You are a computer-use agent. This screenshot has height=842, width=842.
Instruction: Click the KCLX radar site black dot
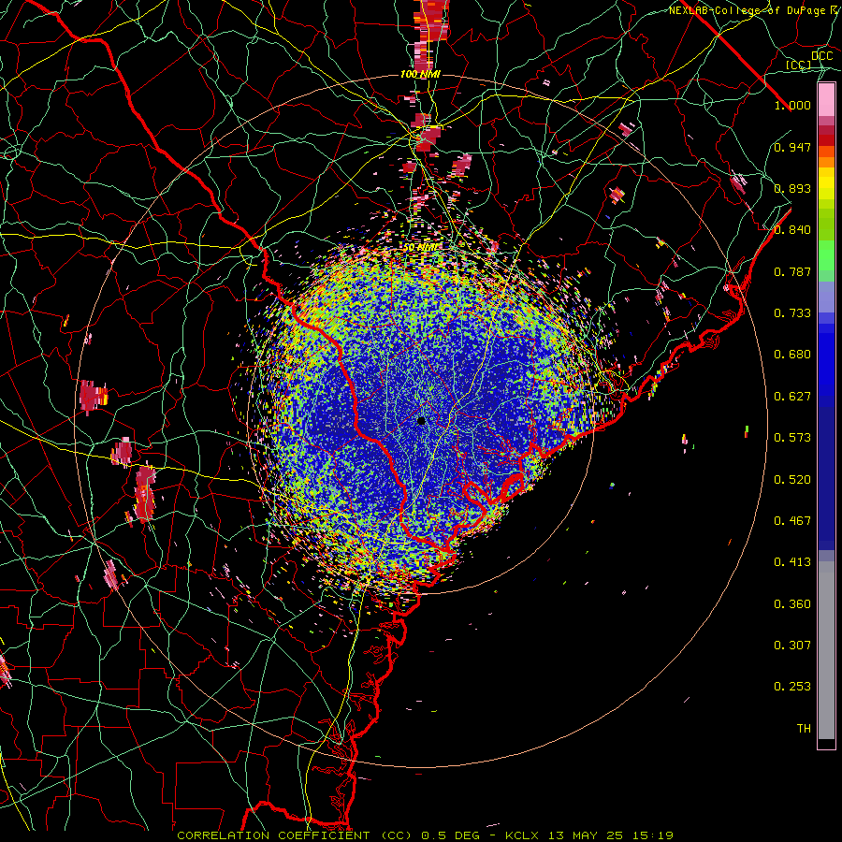(x=421, y=420)
